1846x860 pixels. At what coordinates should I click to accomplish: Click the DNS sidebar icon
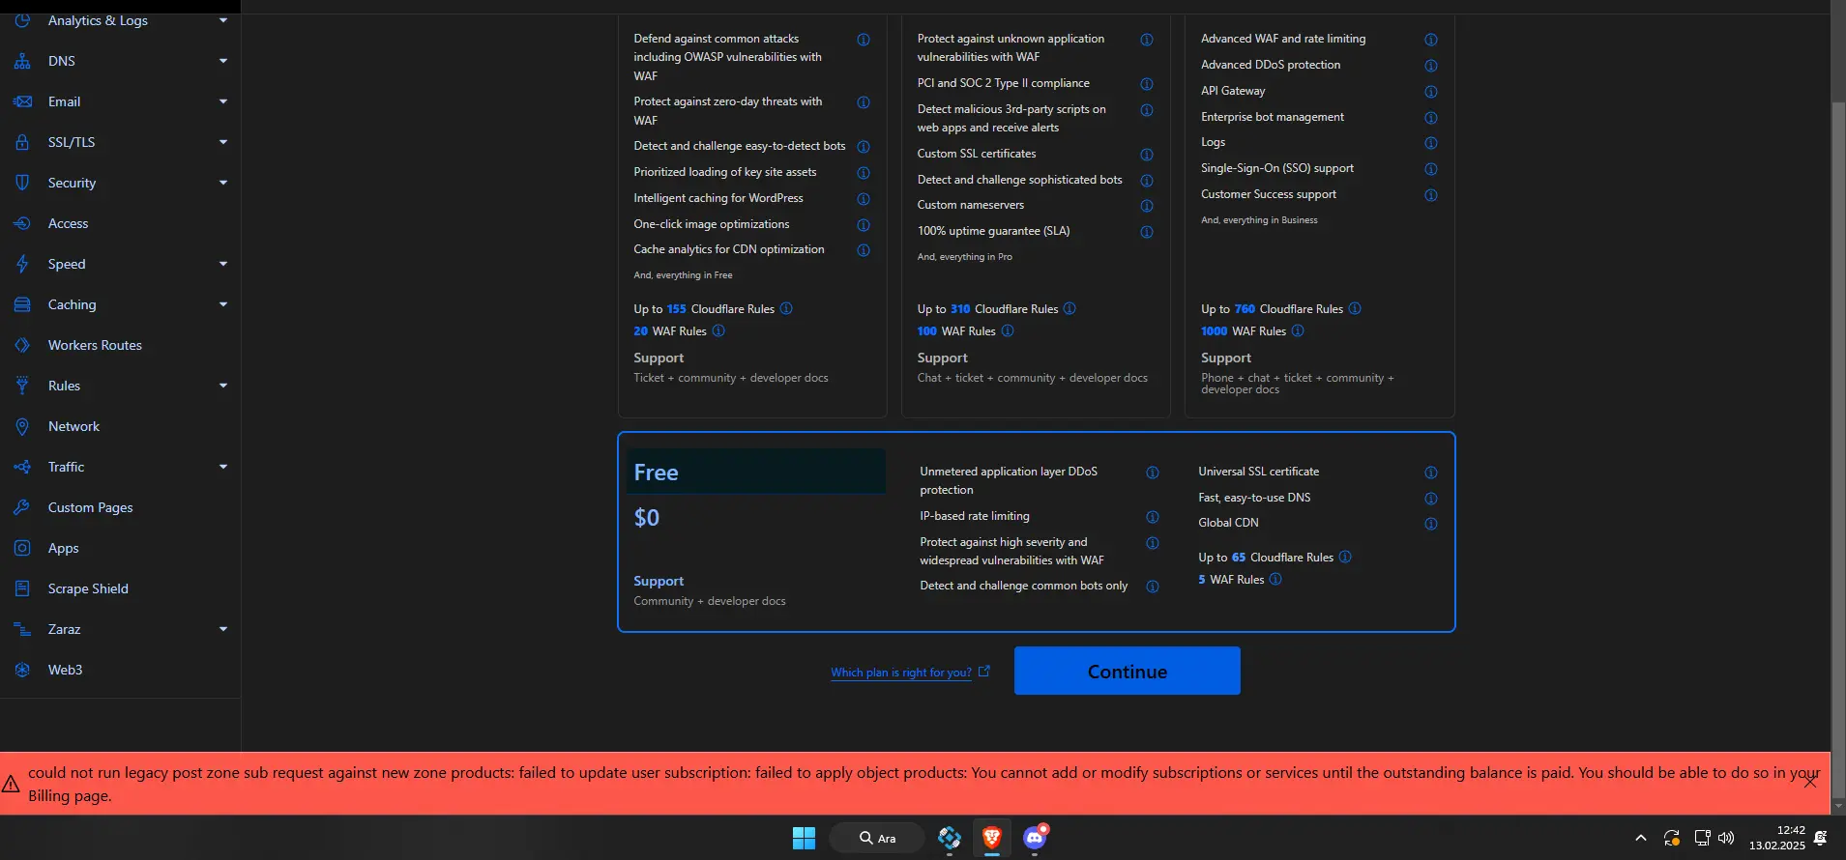pyautogui.click(x=22, y=61)
